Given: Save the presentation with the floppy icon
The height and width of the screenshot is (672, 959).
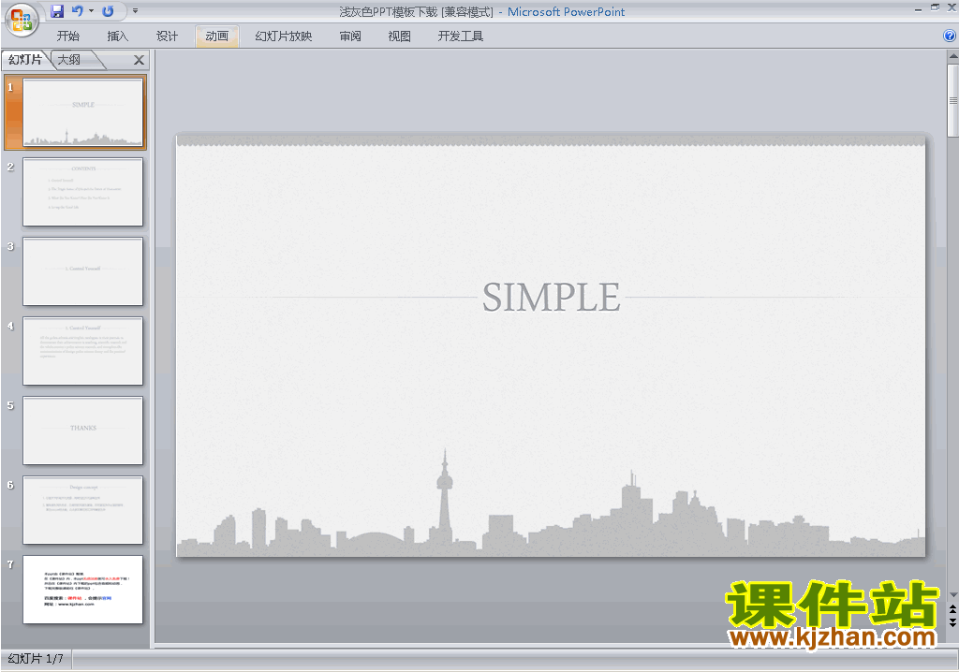Looking at the screenshot, I should pyautogui.click(x=57, y=11).
